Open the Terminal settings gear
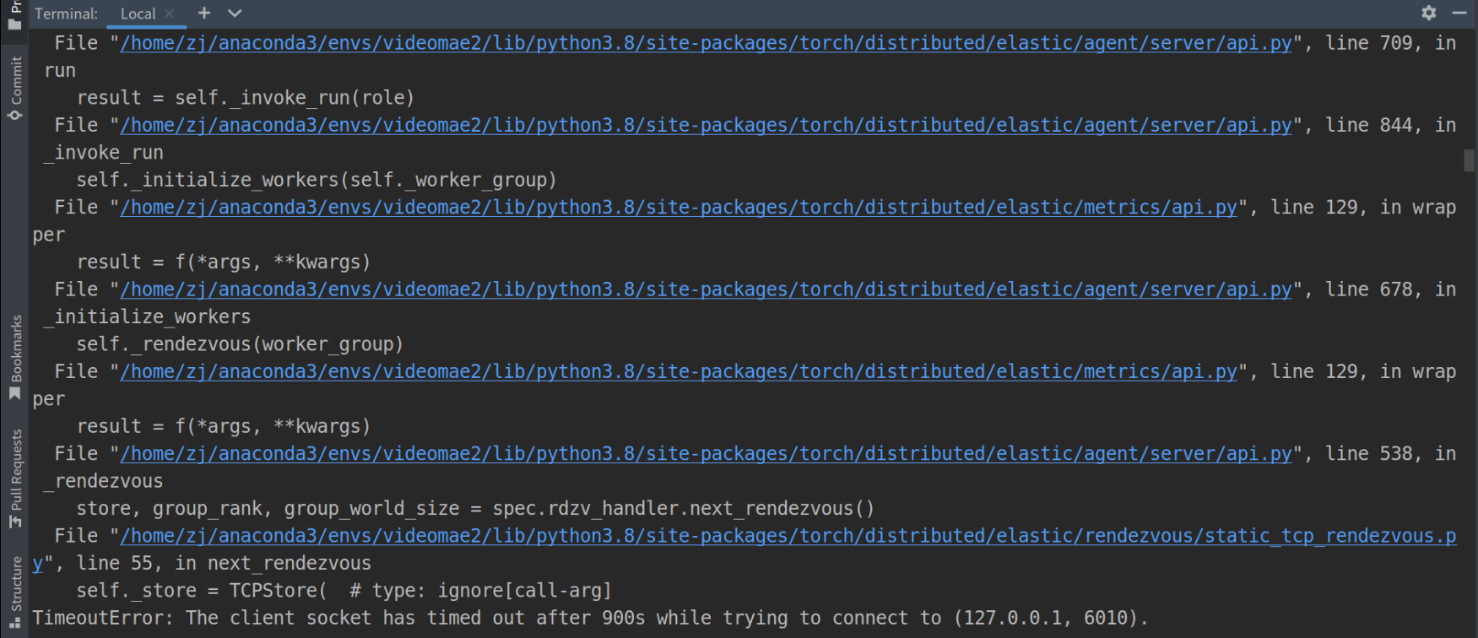This screenshot has height=638, width=1478. pyautogui.click(x=1428, y=13)
